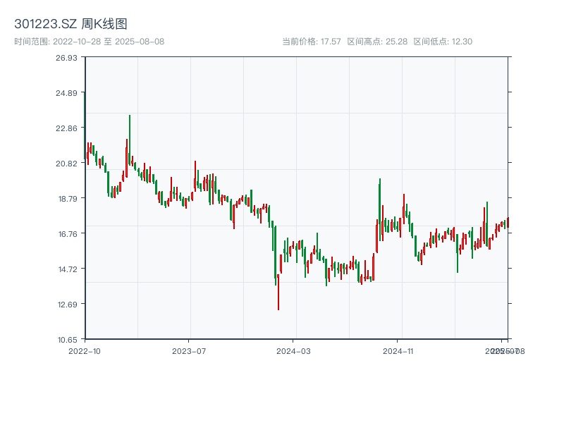Select the 2024-11 x-axis date label
The width and height of the screenshot is (564, 423).
(398, 350)
